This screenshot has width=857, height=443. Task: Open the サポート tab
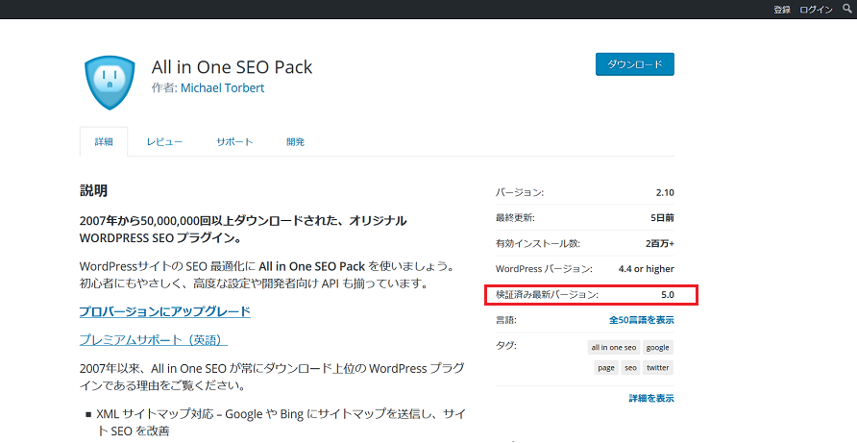(234, 141)
